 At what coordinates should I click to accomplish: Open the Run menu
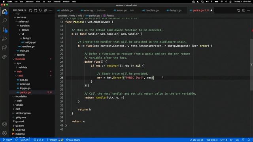click(49, 2)
